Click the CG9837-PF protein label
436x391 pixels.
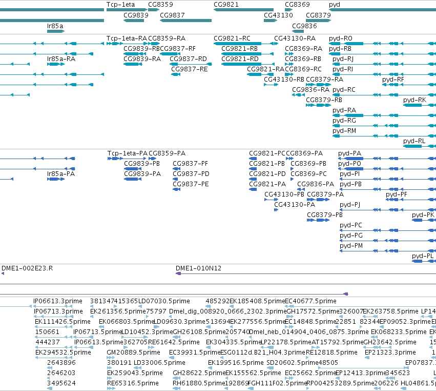pos(190,164)
